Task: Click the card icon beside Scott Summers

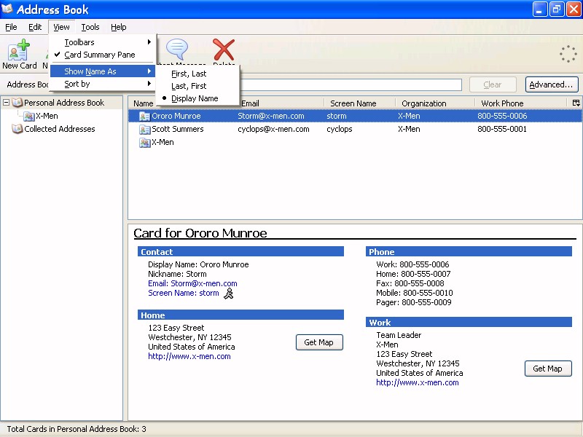Action: 144,130
